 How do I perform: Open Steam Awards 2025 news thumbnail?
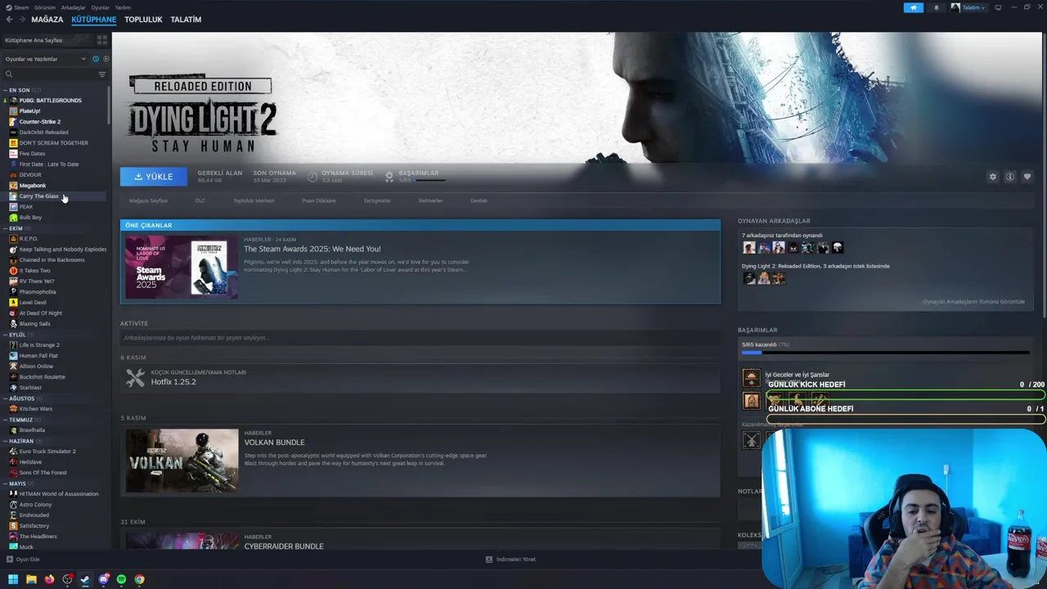tap(182, 268)
